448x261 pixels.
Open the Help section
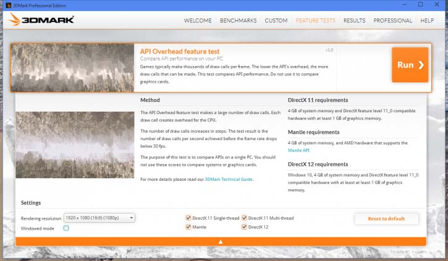click(x=427, y=20)
